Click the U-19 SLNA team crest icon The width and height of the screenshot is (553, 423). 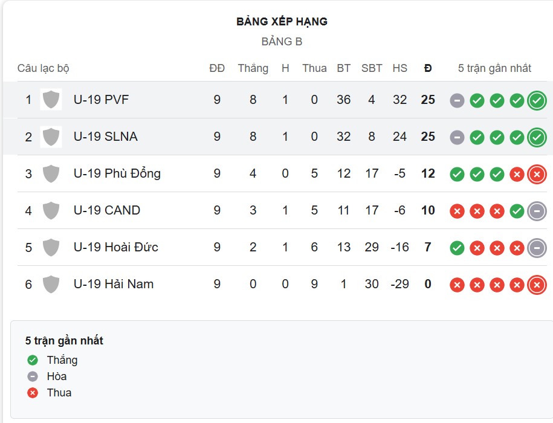tap(51, 137)
